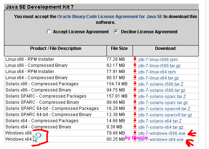The height and width of the screenshot is (149, 209).
Task: Click Solaris SPARC - Compressed Packages text
Action: point(46,96)
